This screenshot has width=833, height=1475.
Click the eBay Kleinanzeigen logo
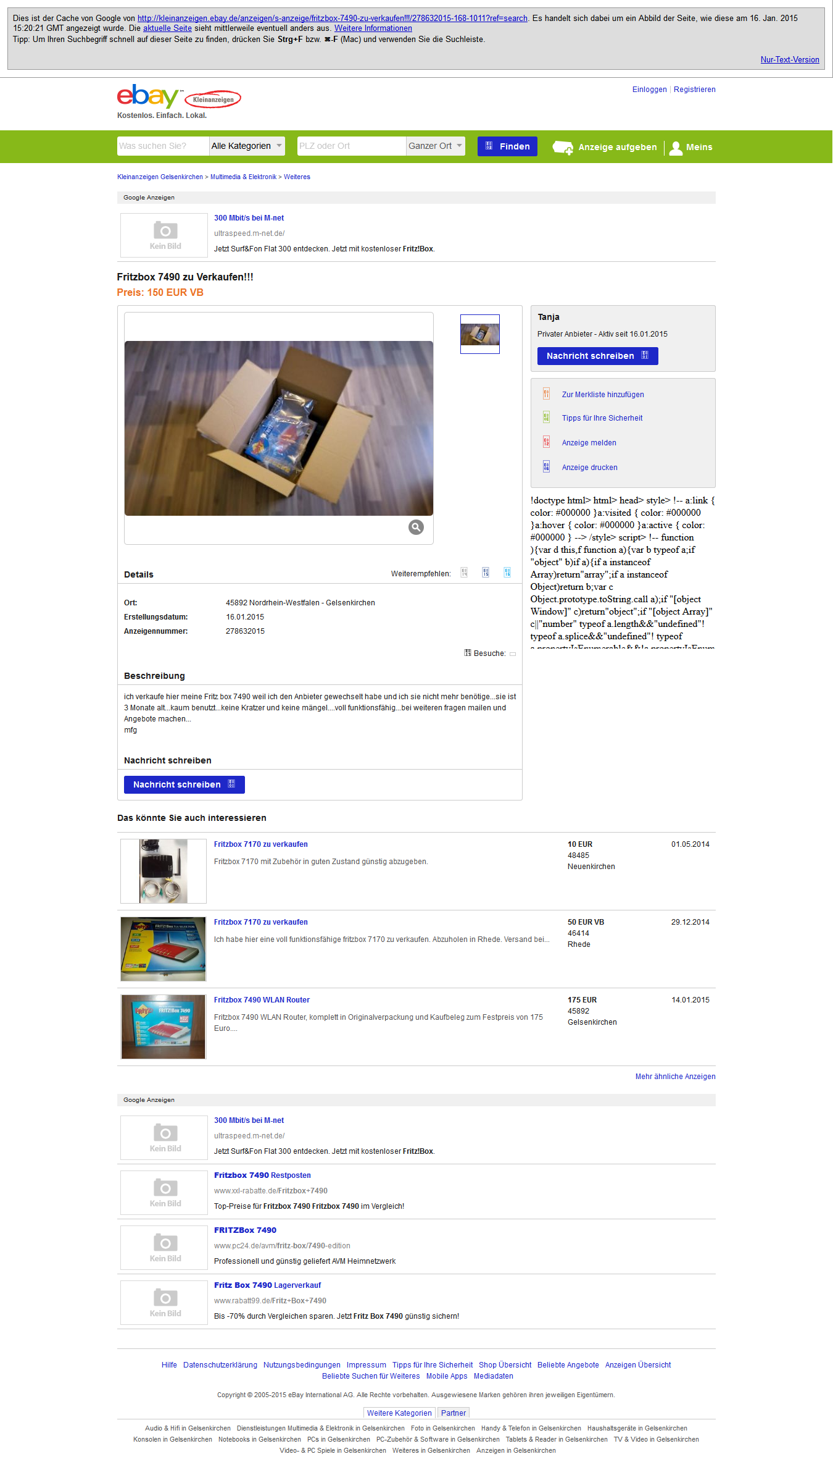click(179, 97)
